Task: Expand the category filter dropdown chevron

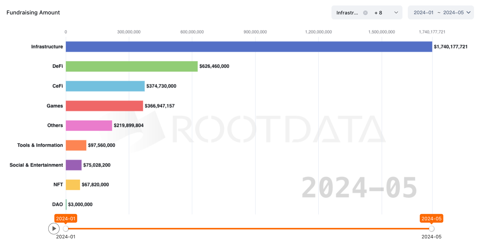Action: pyautogui.click(x=396, y=12)
